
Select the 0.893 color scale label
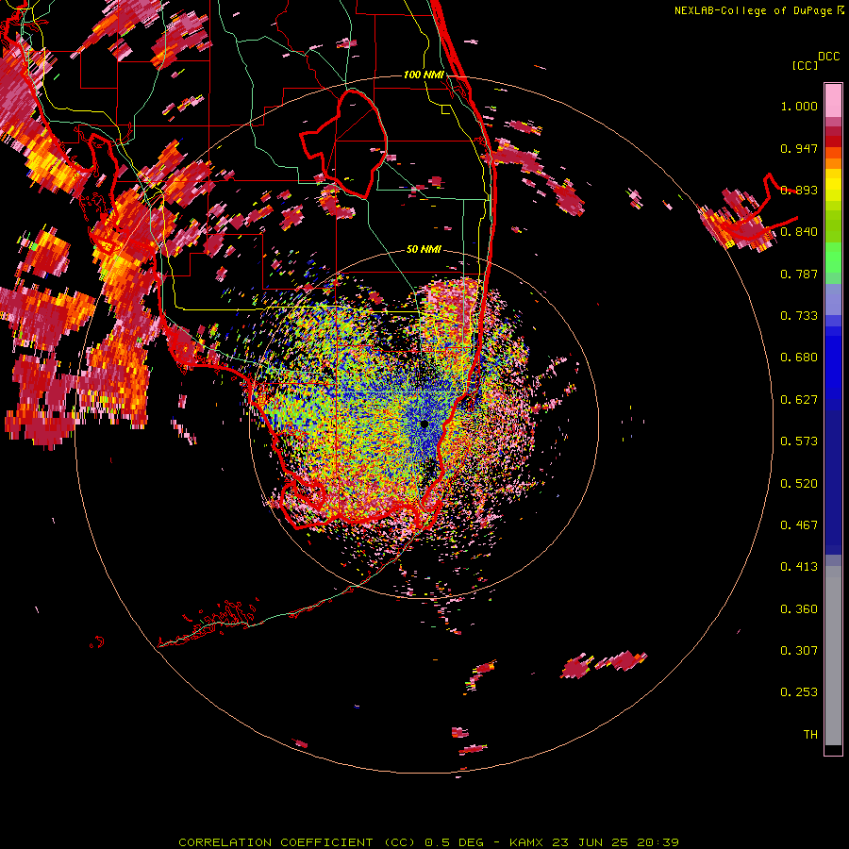tap(799, 190)
